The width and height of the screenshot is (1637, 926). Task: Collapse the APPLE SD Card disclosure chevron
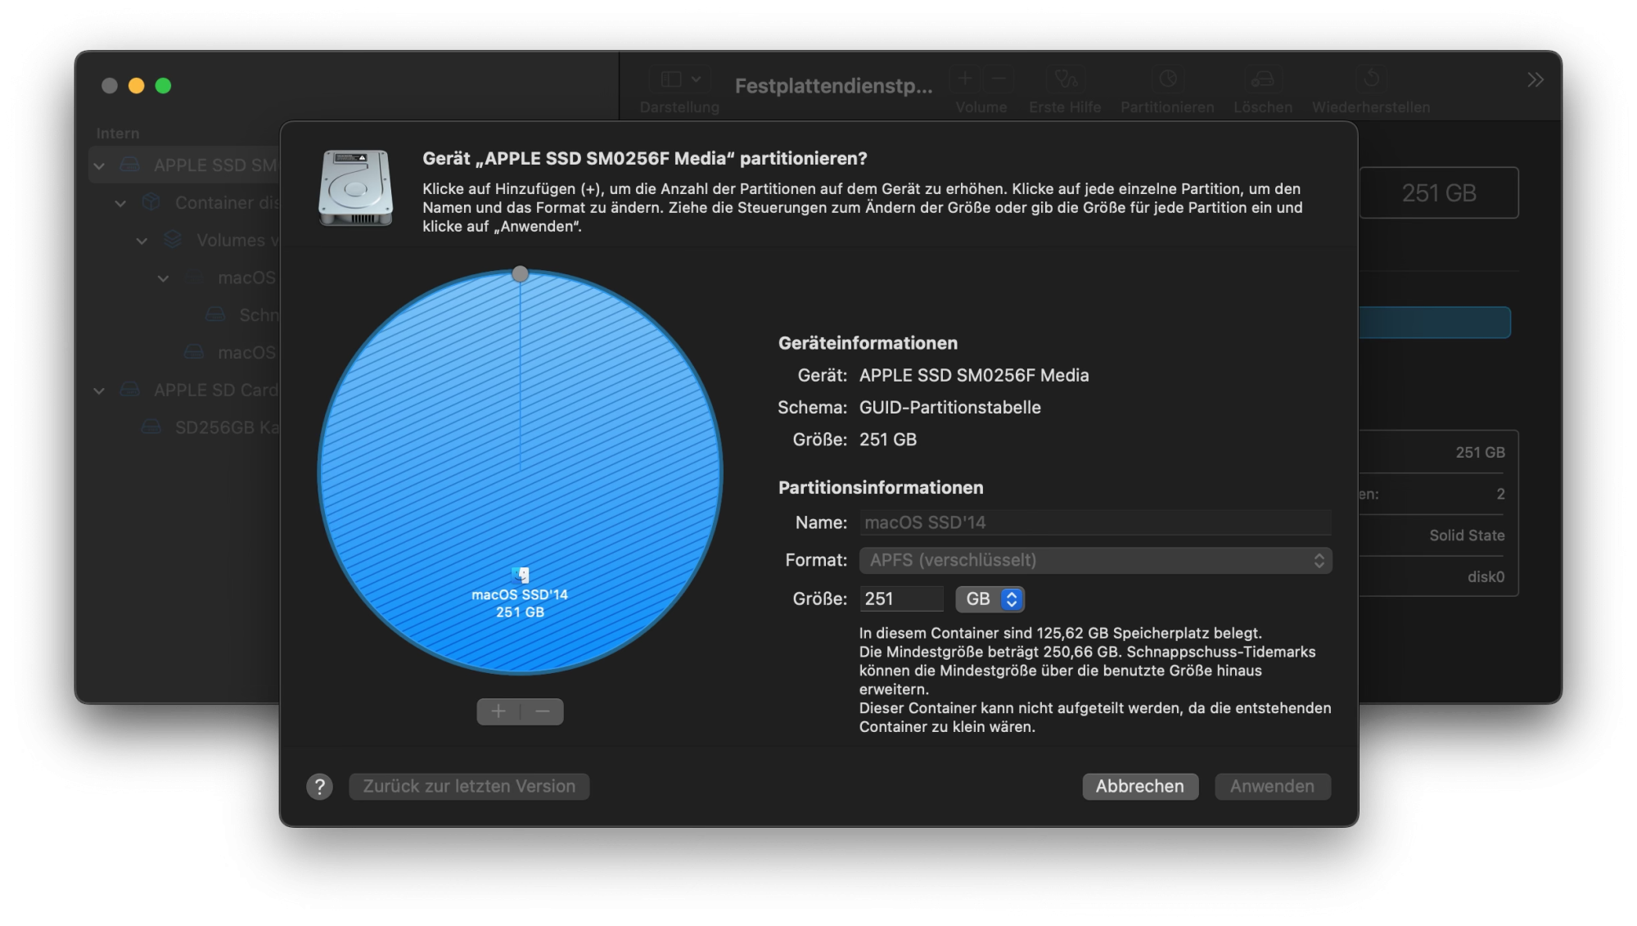pos(99,391)
